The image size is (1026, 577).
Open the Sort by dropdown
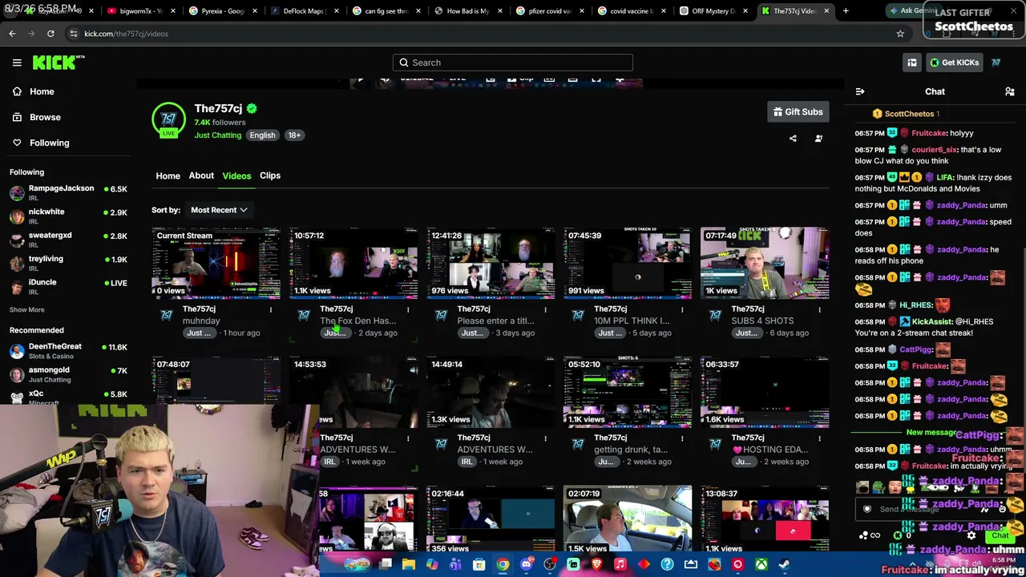tap(219, 210)
